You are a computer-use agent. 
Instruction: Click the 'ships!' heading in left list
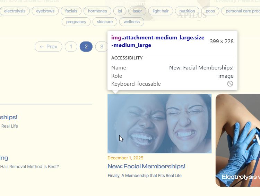tap(9, 118)
